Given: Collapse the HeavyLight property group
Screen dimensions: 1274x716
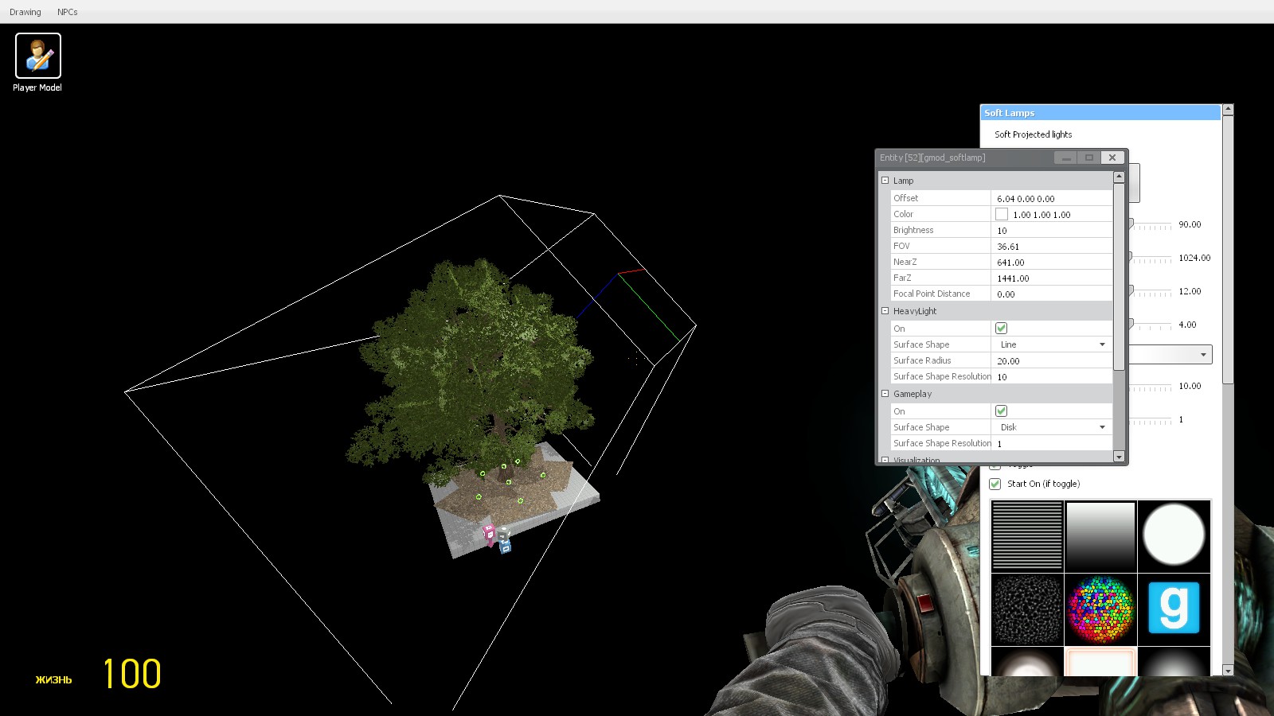Looking at the screenshot, I should pos(885,311).
